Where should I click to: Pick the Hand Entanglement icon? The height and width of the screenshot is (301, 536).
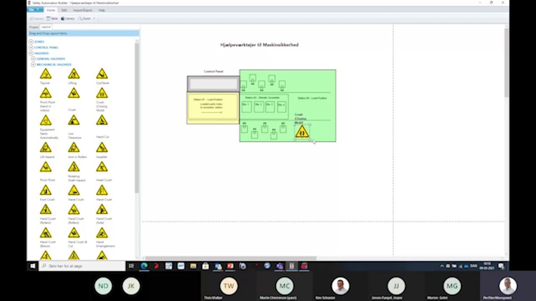pyautogui.click(x=102, y=233)
